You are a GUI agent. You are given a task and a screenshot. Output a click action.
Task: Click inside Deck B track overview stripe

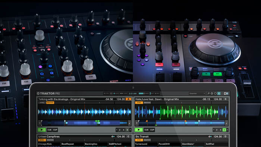tap(182, 123)
